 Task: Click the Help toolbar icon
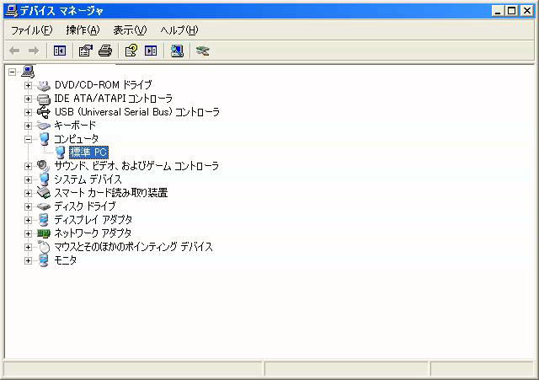131,51
